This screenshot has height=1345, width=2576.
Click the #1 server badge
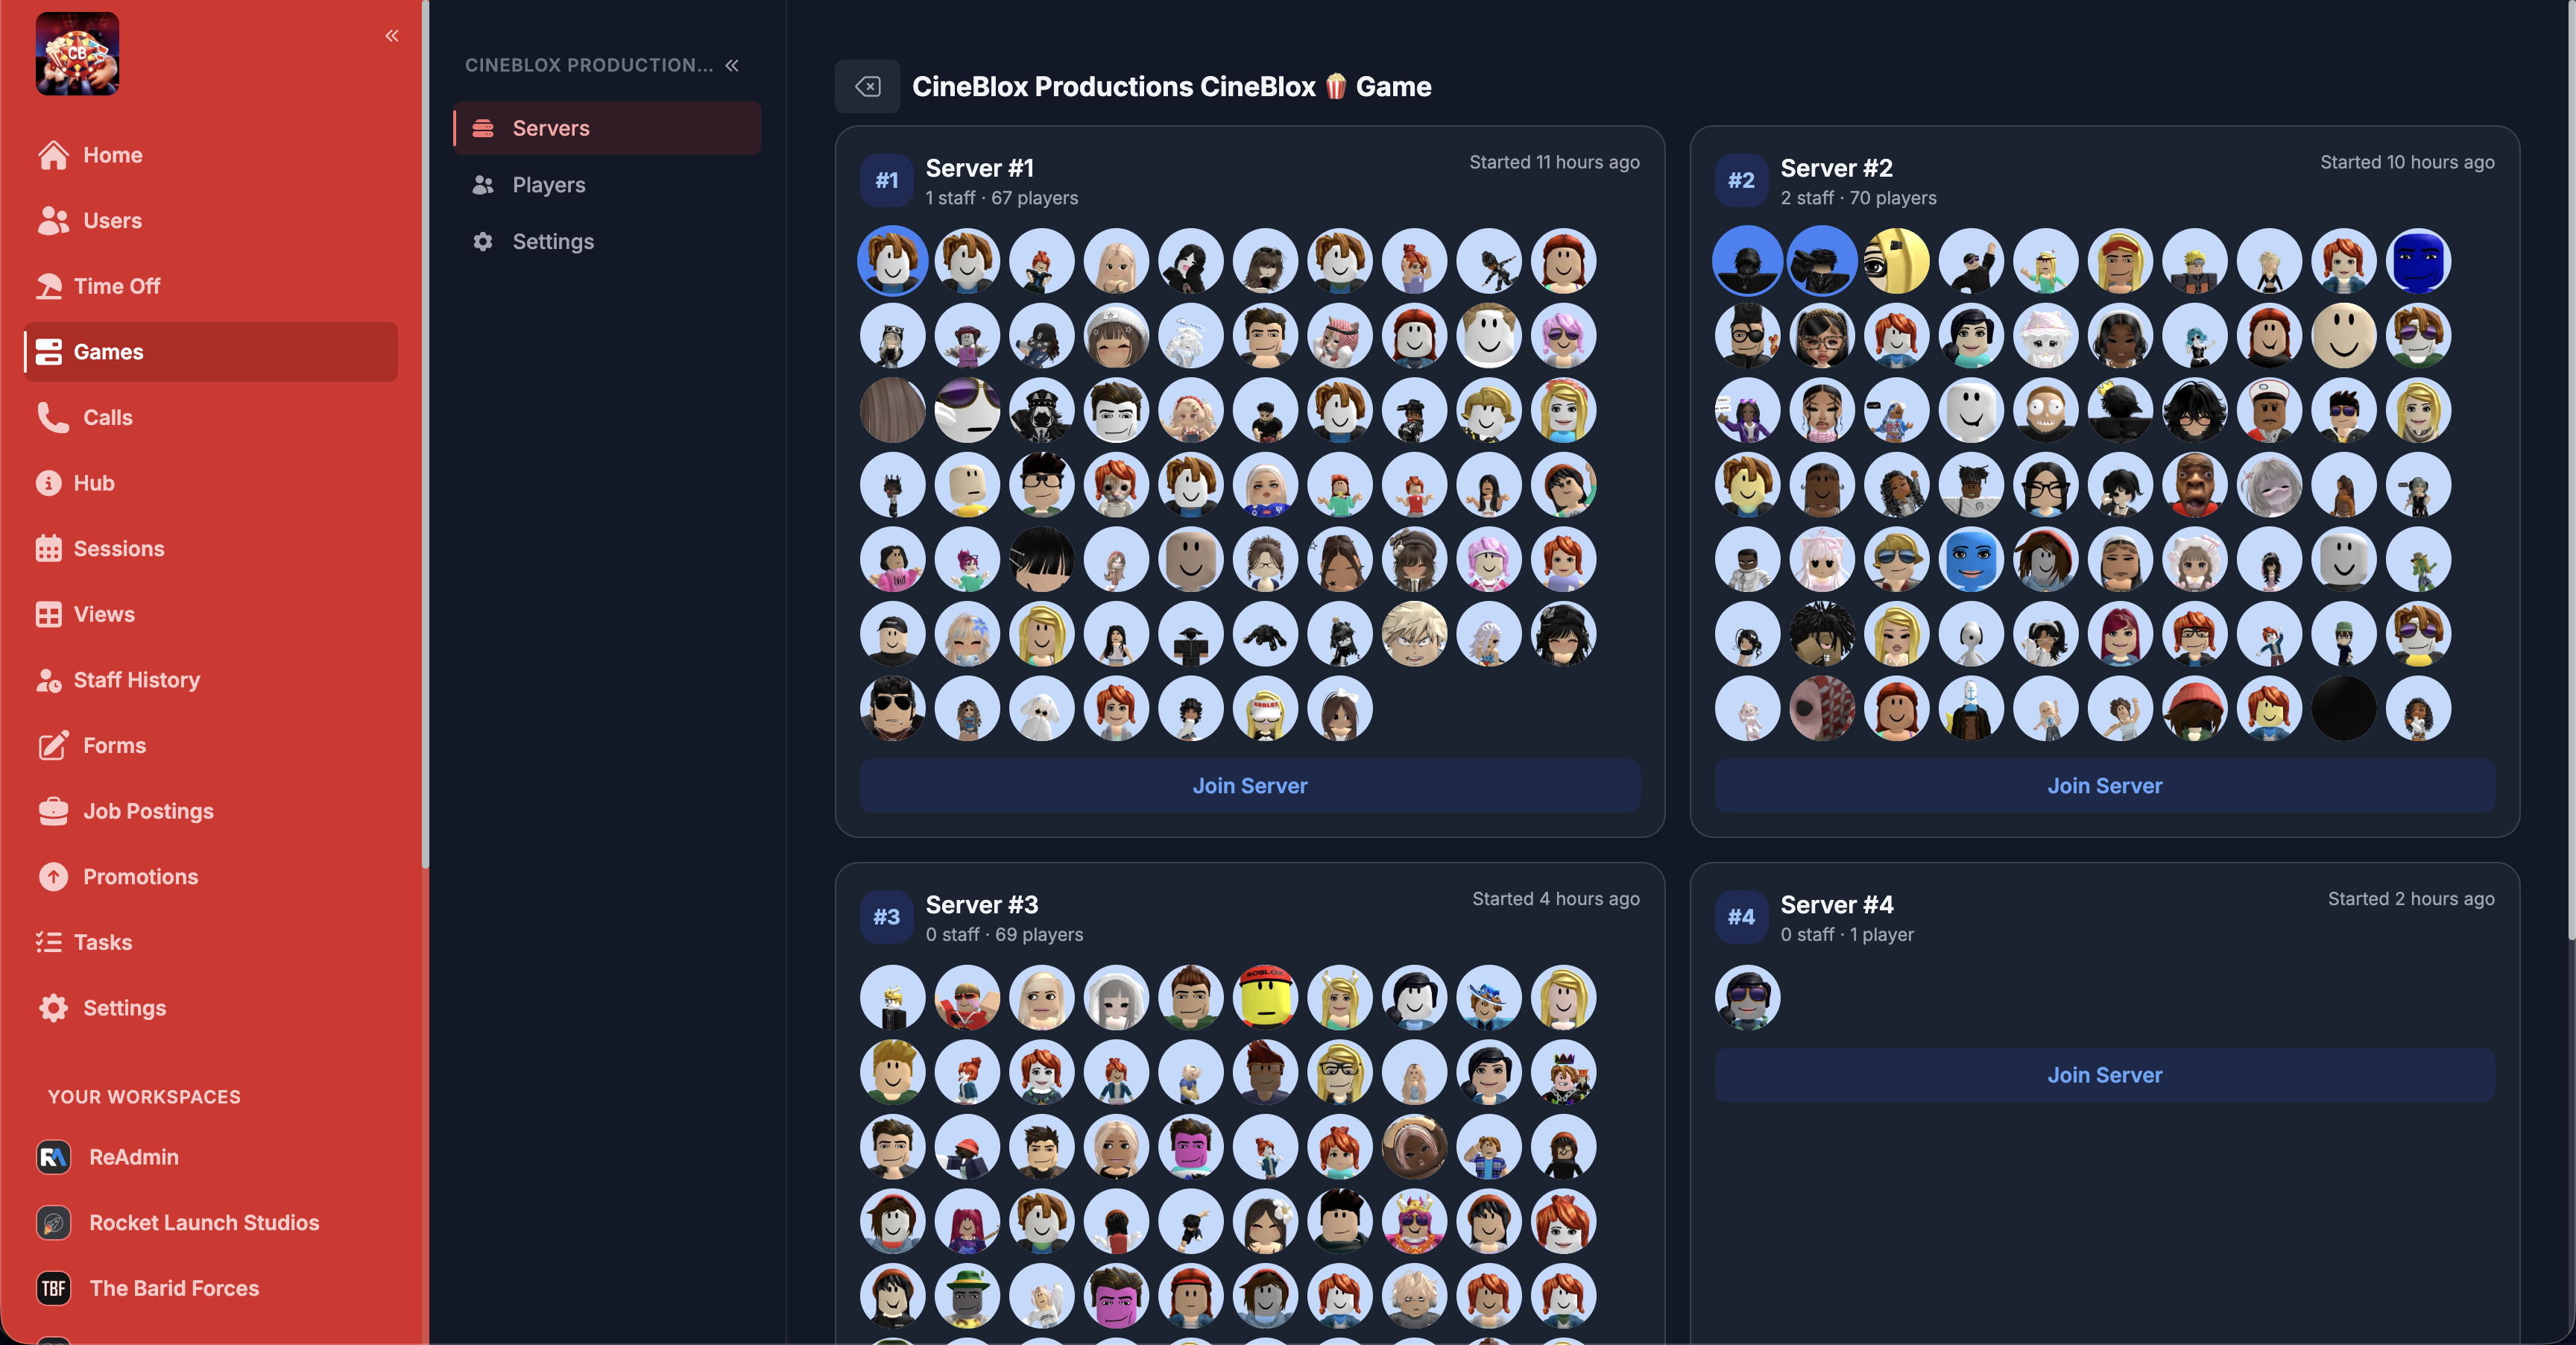[x=886, y=180]
